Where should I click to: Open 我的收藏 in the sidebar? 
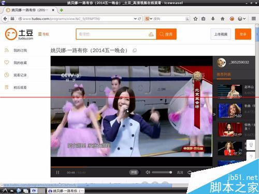[x=20, y=63]
